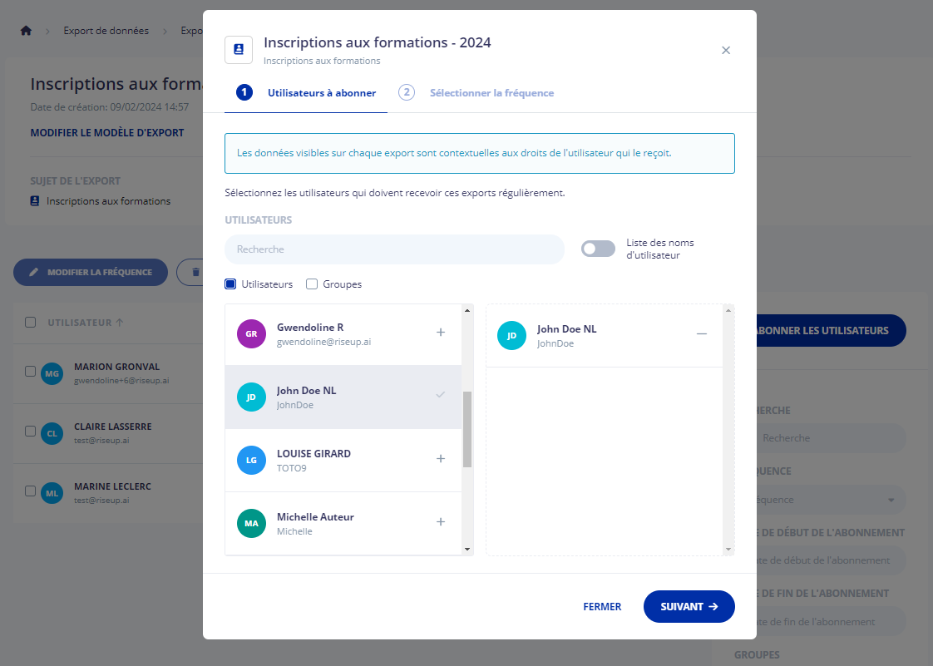Open the Fréquence dropdown arrow
This screenshot has width=933, height=666.
891,500
